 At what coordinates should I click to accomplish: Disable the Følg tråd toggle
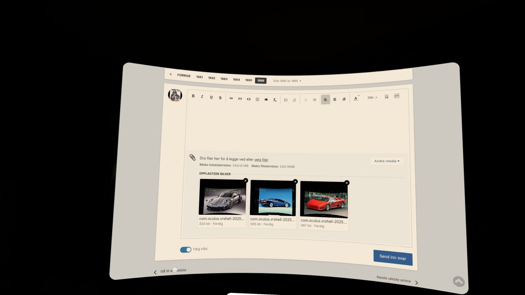click(185, 250)
